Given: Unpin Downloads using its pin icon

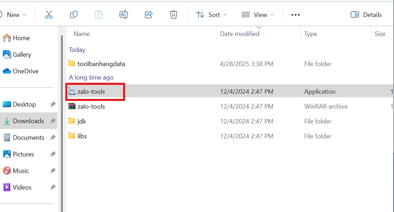Looking at the screenshot, I should click(53, 121).
